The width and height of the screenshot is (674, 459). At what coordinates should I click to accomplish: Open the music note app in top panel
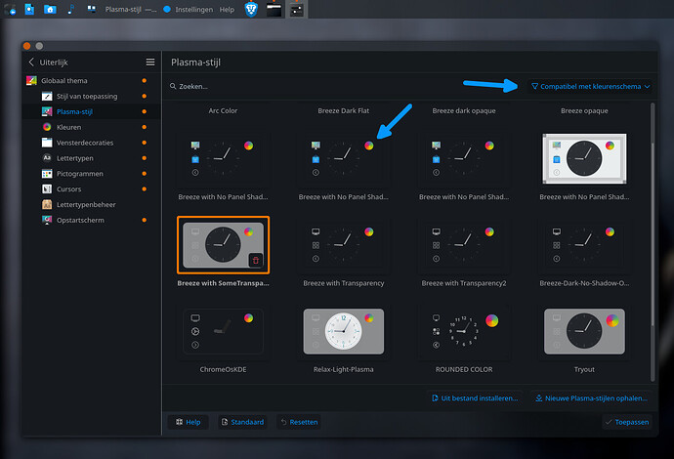pyautogui.click(x=71, y=9)
